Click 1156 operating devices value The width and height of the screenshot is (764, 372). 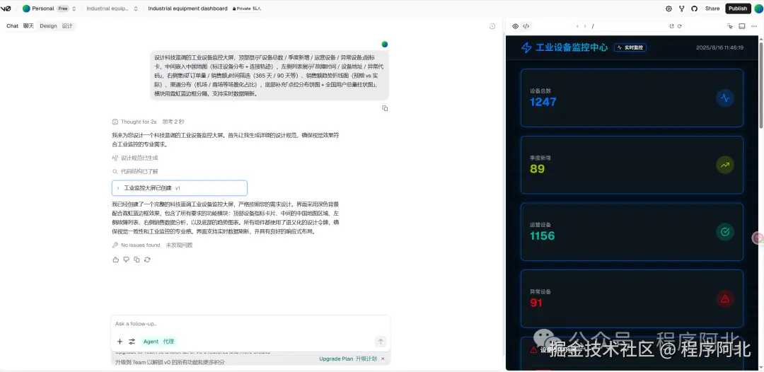click(543, 236)
